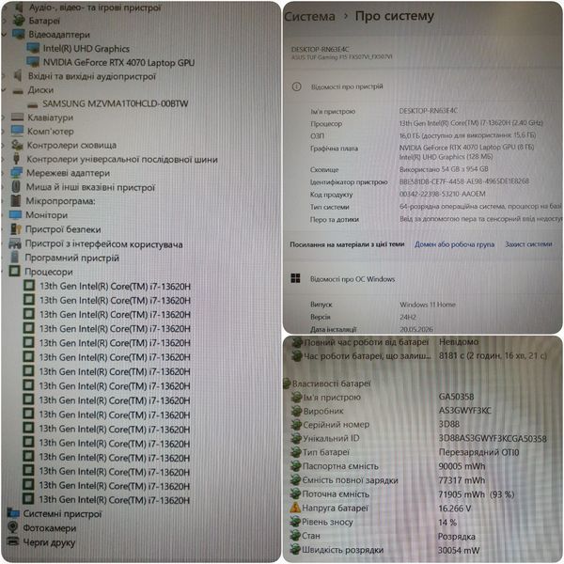Click the Відеоадаптери monitor icon
This screenshot has width=564, height=564.
pyautogui.click(x=19, y=34)
